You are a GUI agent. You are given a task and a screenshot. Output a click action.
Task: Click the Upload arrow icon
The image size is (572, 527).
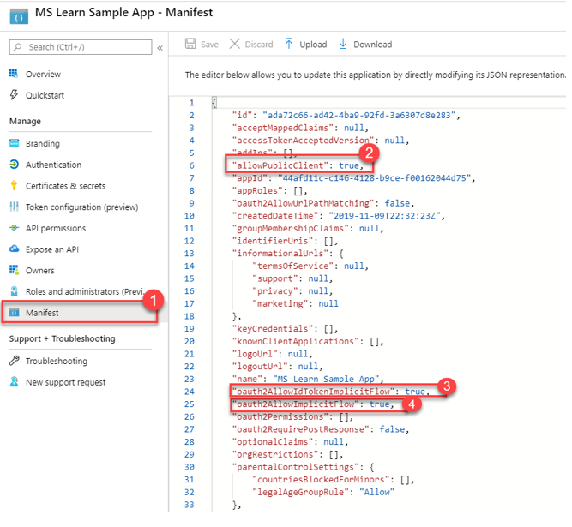point(289,44)
